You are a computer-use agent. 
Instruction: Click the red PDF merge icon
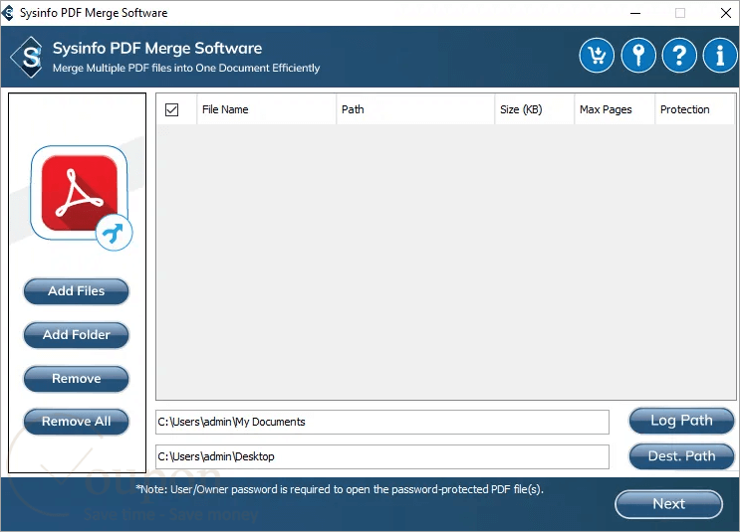click(x=81, y=197)
